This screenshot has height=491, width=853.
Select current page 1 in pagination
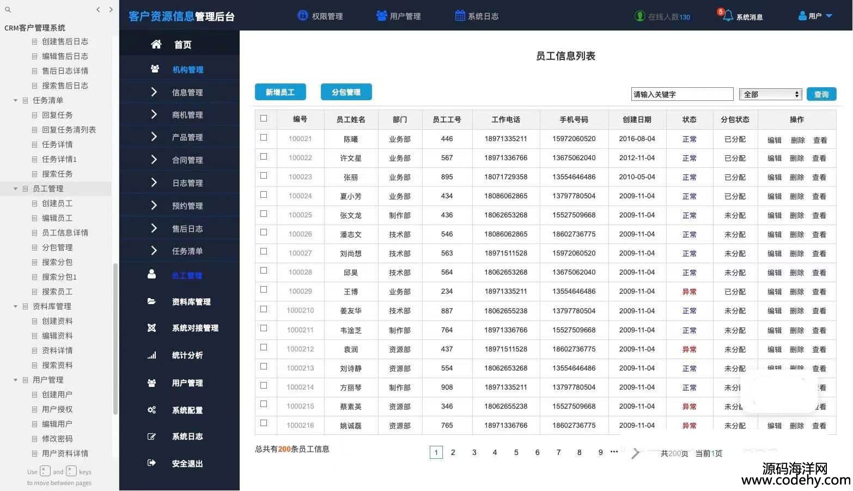pos(436,452)
